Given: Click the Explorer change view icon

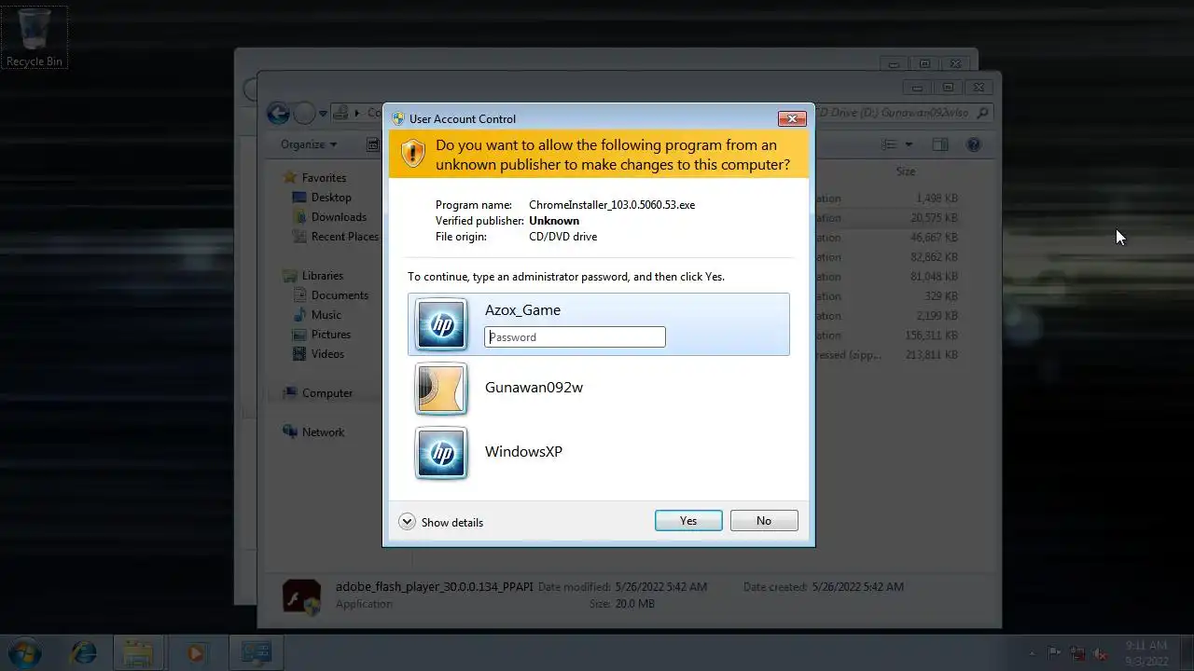Looking at the screenshot, I should click(889, 144).
